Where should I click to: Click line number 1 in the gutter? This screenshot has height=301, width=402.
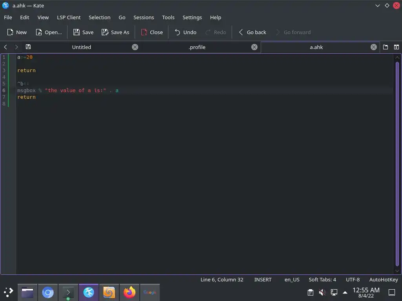pyautogui.click(x=4, y=57)
